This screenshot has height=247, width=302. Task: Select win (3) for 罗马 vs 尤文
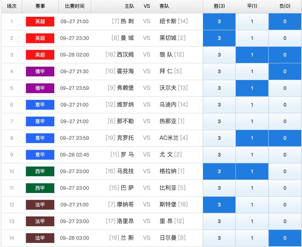coord(219,155)
